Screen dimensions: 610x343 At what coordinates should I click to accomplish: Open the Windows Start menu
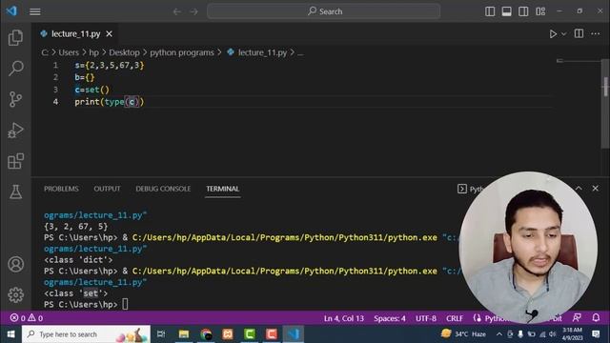pyautogui.click(x=10, y=334)
